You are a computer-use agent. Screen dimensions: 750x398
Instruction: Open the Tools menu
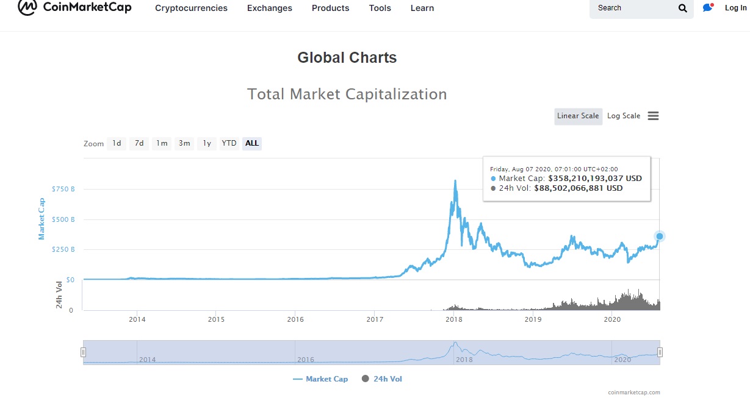pos(380,8)
